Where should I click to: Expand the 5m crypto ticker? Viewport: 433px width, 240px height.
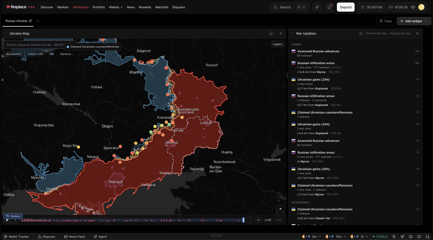tap(312, 237)
